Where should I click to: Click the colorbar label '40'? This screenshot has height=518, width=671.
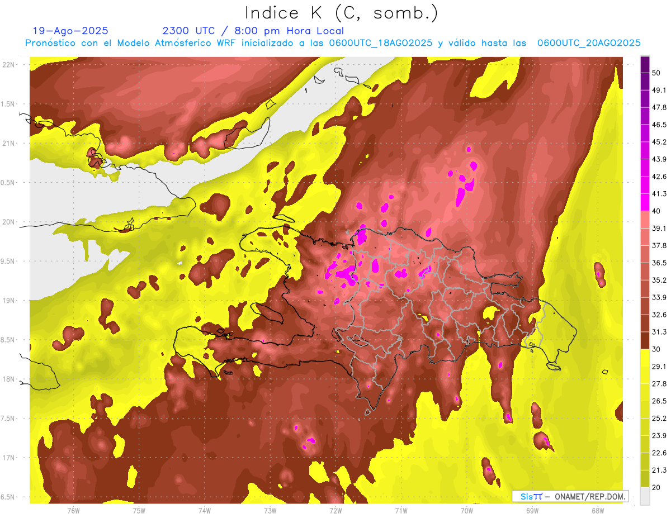(656, 211)
